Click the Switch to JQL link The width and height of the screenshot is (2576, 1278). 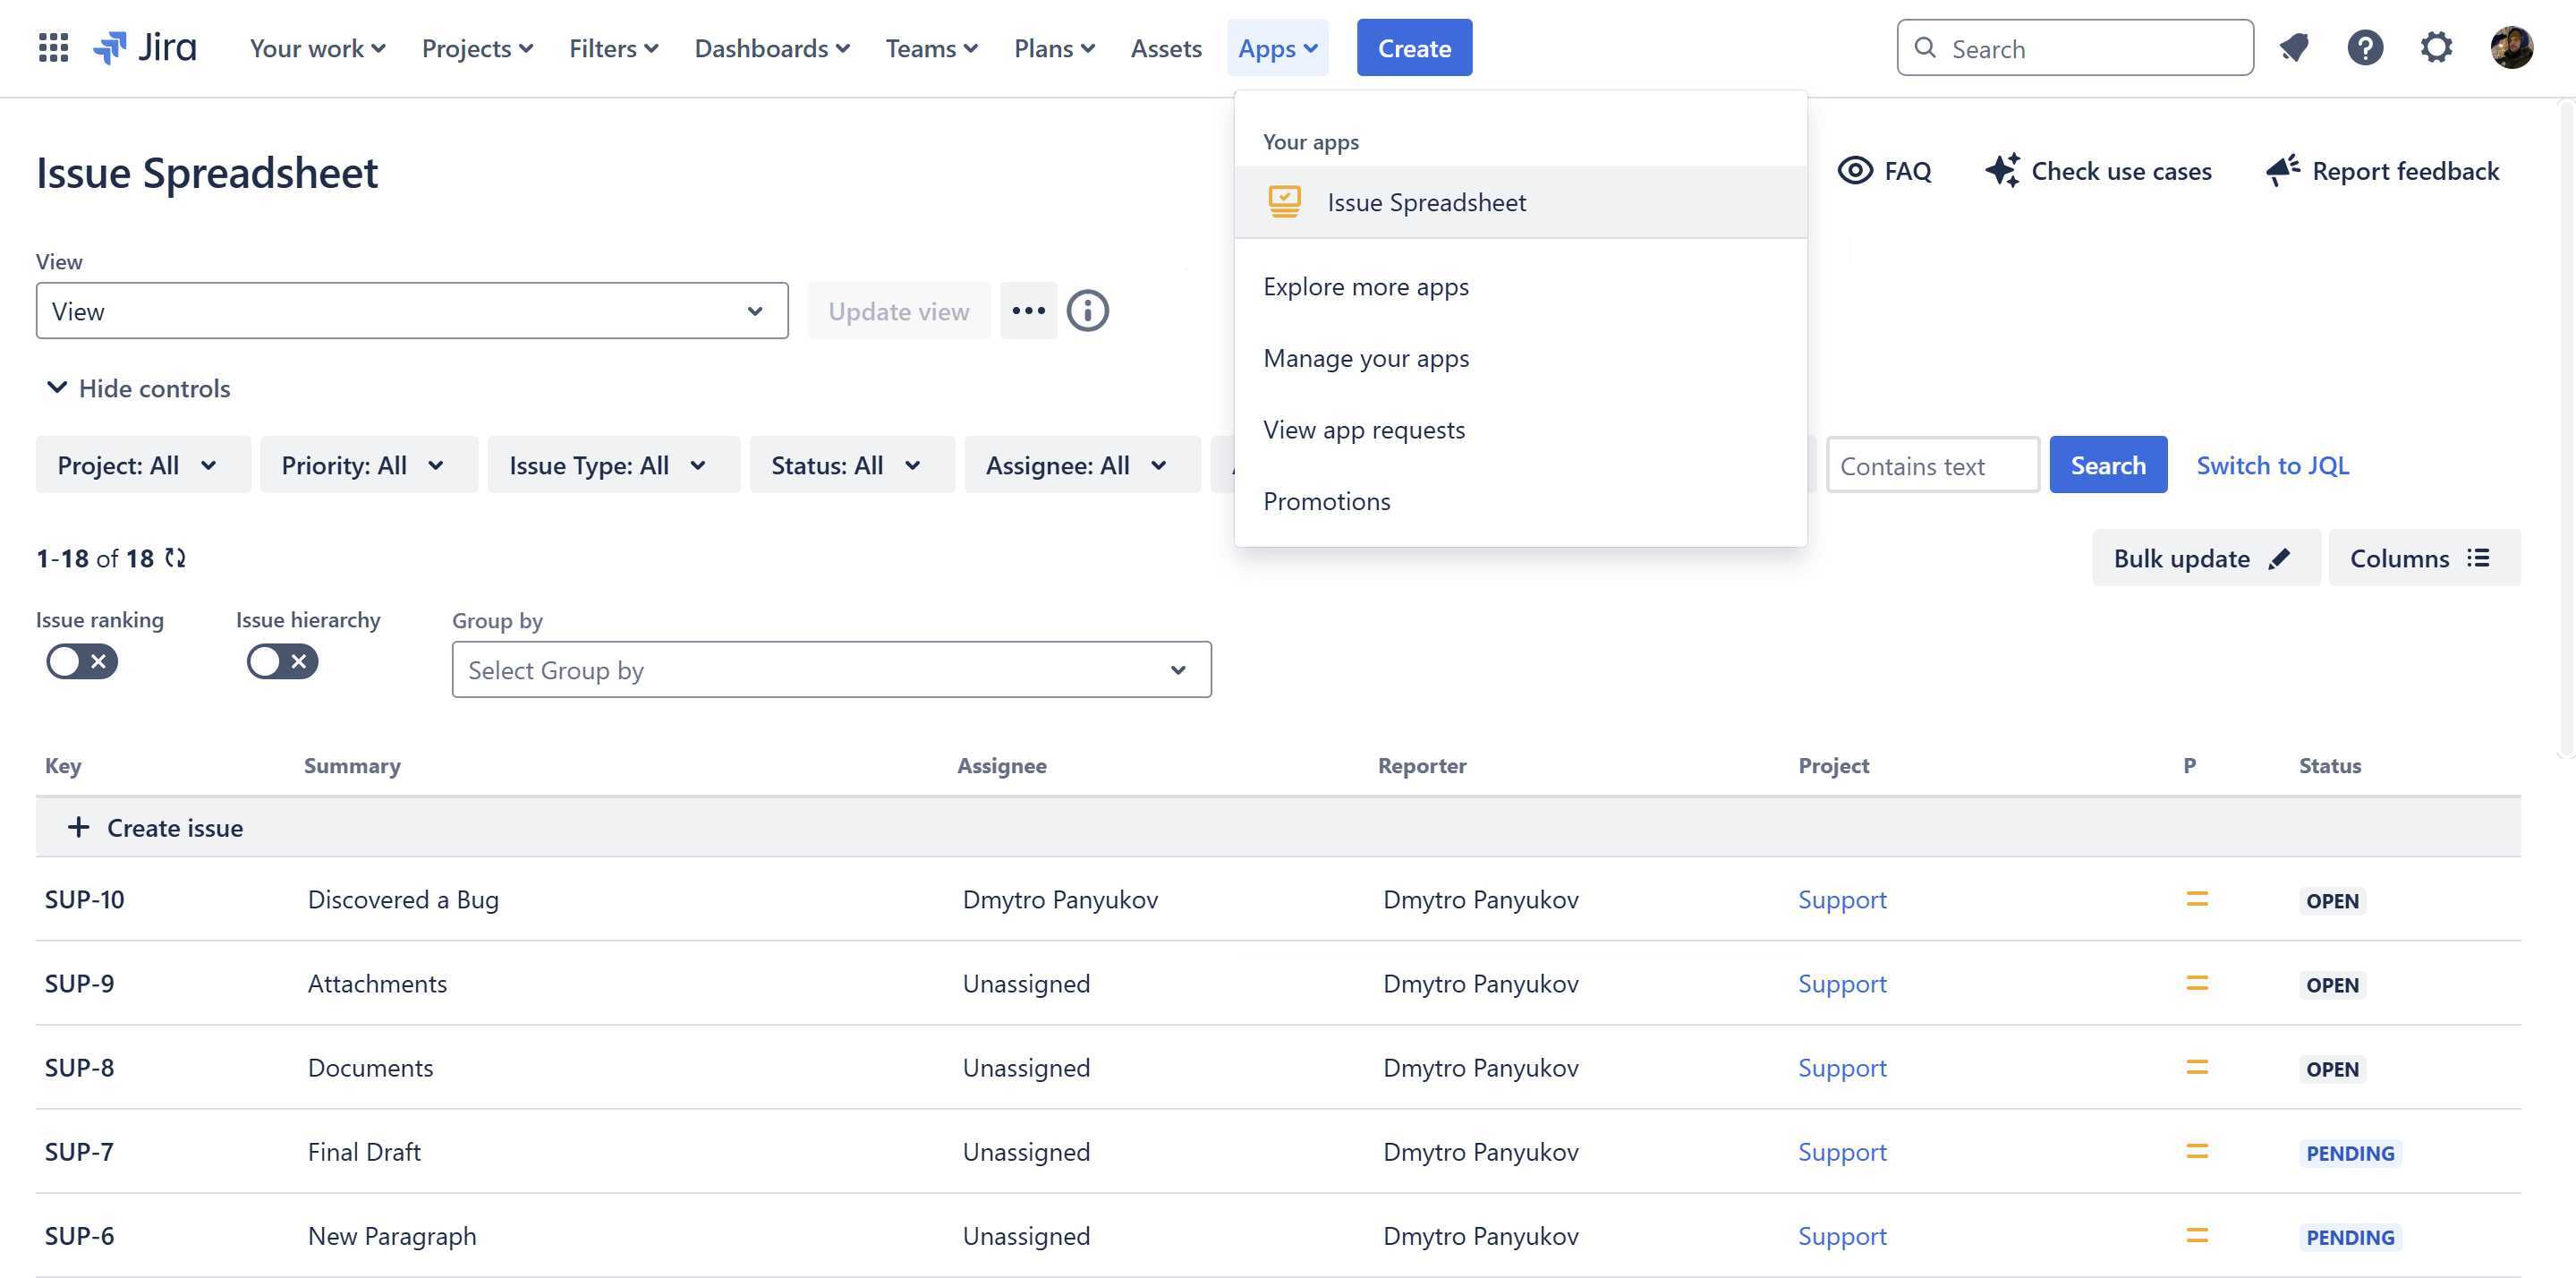(2272, 465)
